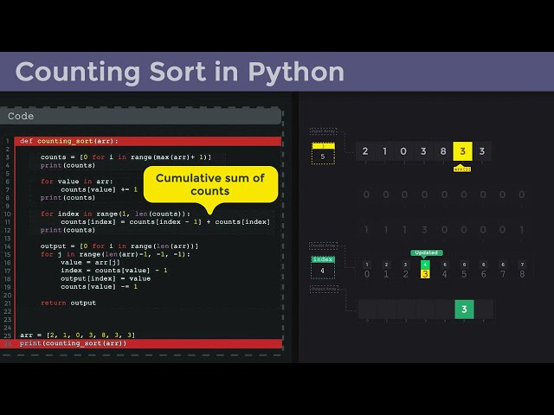Screen dimensions: 554x415
Task: Click the line "for index in range(1, len(counts)):"
Action: 115,214
